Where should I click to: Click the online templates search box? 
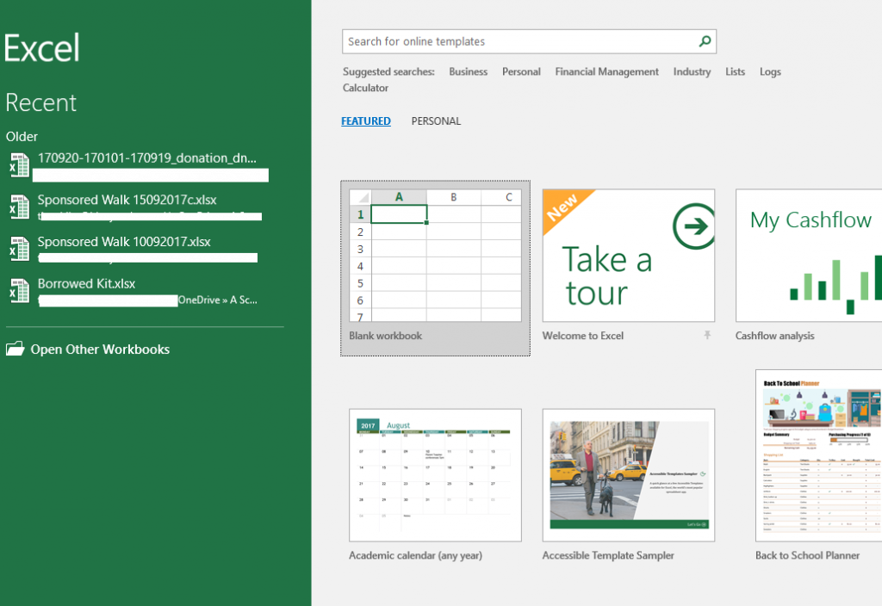(x=517, y=40)
